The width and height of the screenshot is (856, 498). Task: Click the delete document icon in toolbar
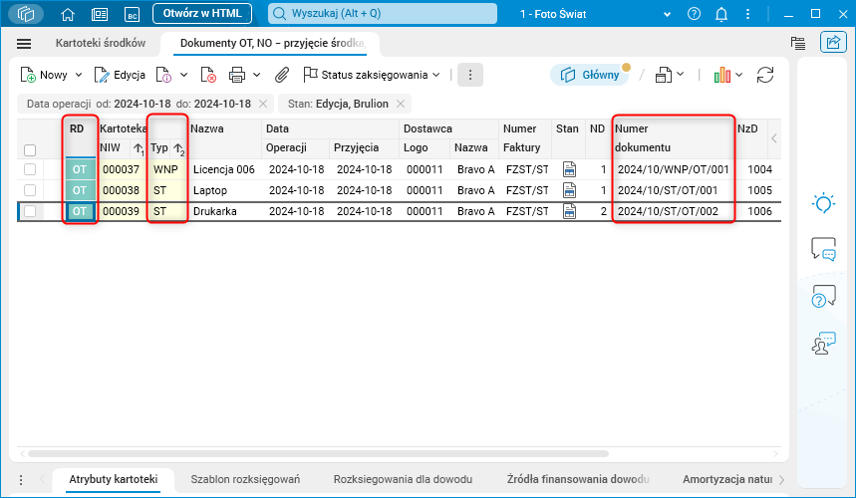pyautogui.click(x=208, y=75)
